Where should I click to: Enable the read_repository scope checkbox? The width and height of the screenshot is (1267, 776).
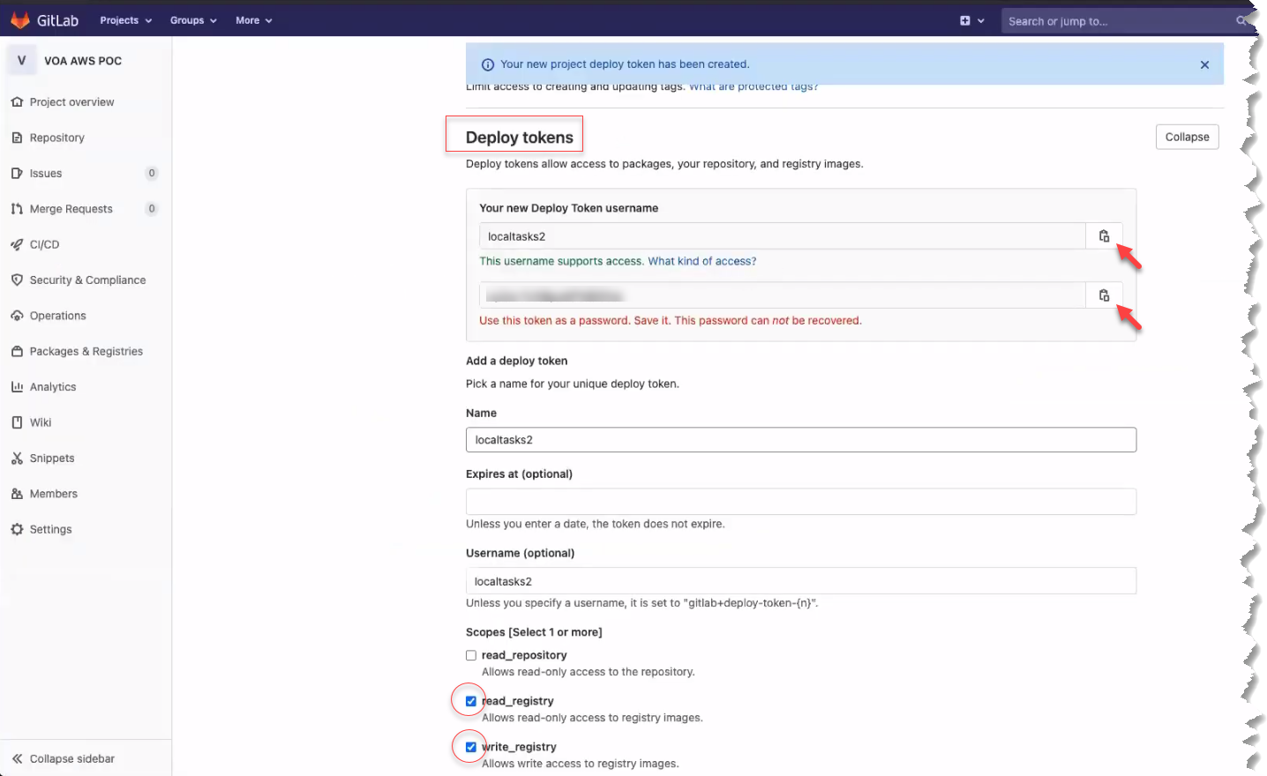(471, 655)
